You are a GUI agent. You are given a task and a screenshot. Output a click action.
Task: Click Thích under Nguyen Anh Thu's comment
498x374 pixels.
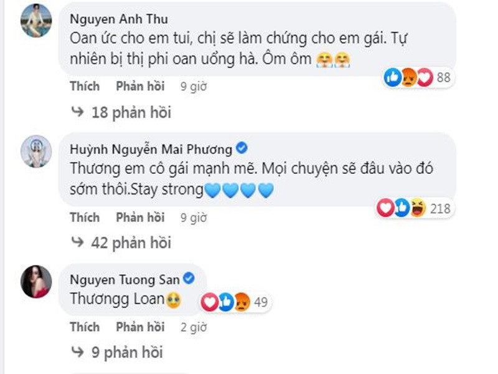click(85, 87)
